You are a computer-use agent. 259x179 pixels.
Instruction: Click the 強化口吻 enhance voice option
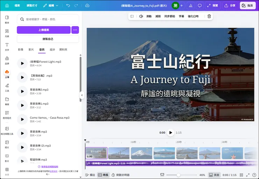tap(193, 16)
